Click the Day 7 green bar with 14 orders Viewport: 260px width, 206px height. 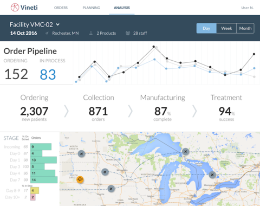(44, 180)
